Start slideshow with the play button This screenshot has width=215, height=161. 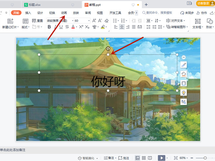[x=162, y=158]
